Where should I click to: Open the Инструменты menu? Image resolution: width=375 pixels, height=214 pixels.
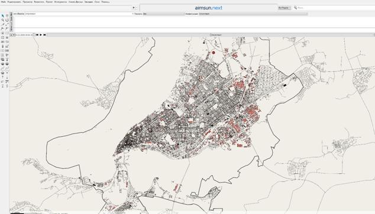click(60, 2)
